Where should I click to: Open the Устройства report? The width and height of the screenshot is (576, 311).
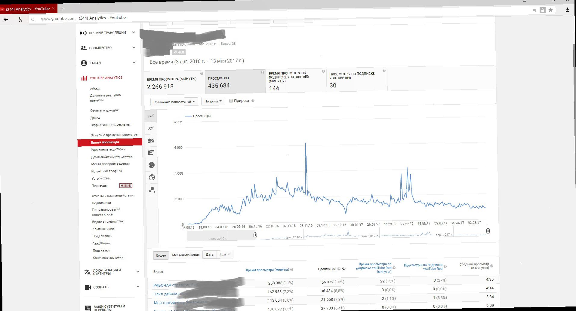[x=100, y=178]
